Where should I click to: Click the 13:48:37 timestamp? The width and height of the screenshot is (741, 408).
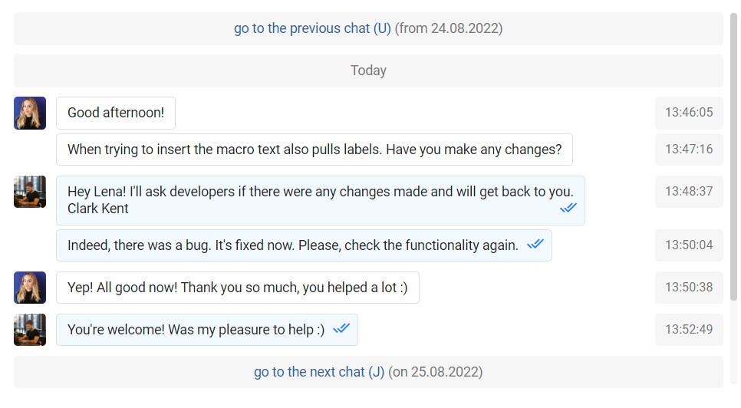pyautogui.click(x=688, y=192)
